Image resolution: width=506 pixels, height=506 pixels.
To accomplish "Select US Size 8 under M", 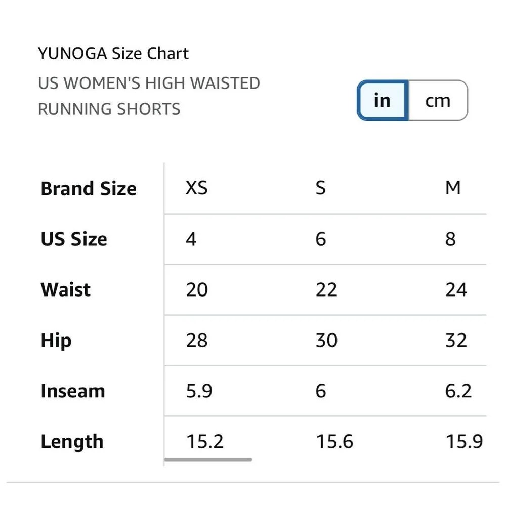I will point(450,239).
